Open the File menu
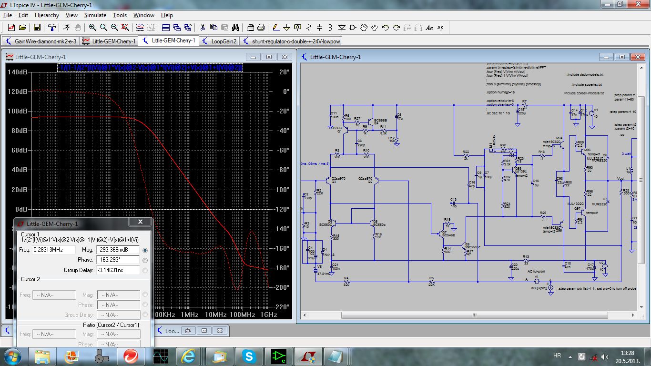Screen dimensions: 651x366 point(8,15)
